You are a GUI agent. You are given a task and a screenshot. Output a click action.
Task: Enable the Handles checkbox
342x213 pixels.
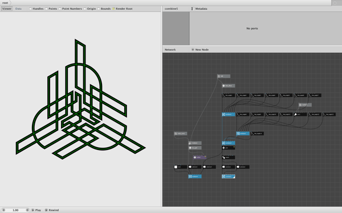point(30,9)
